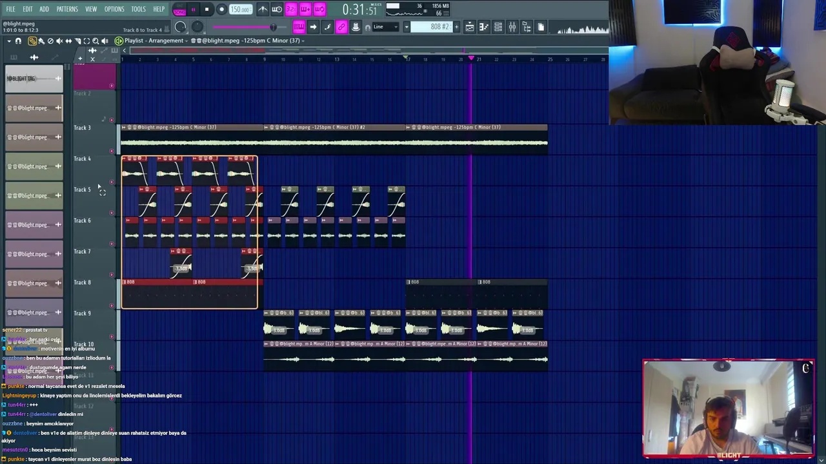The image size is (826, 464).
Task: Adjust the master pitch knob
Action: pyautogui.click(x=197, y=27)
